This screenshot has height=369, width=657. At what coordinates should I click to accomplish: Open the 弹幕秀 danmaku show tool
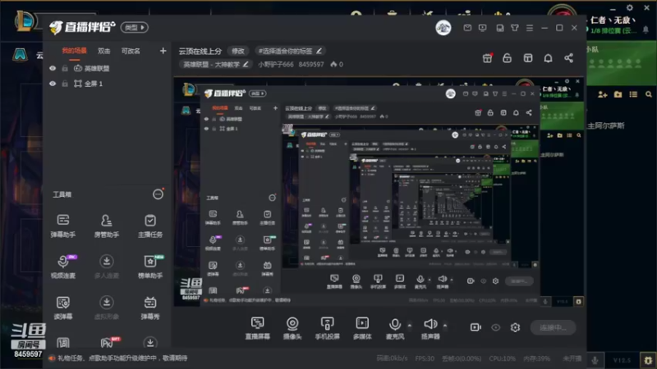pyautogui.click(x=150, y=307)
